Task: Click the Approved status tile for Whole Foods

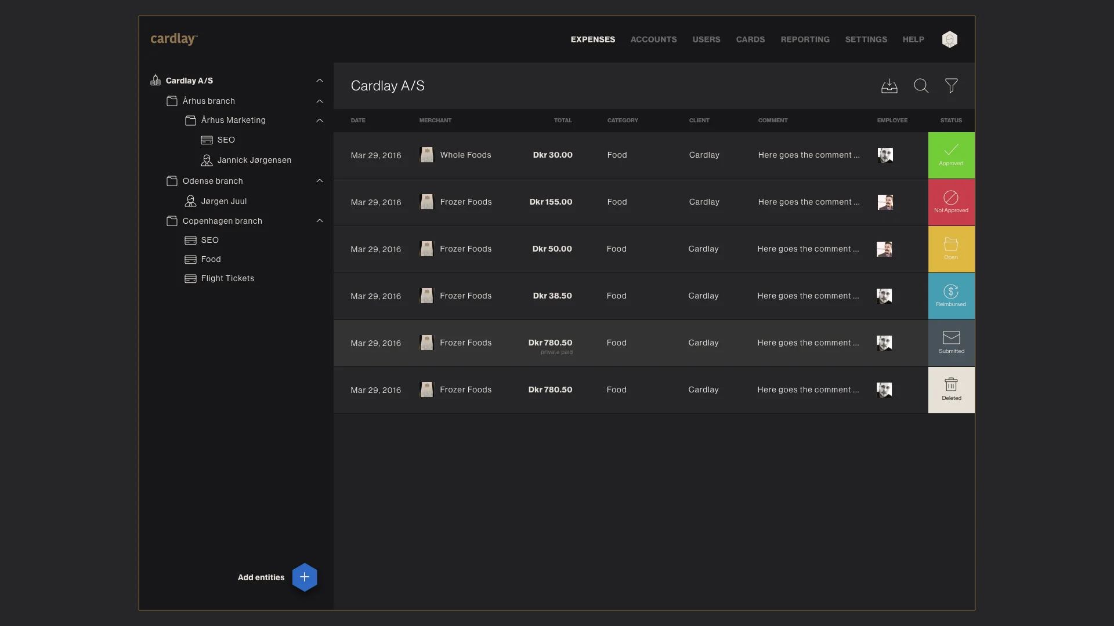Action: (951, 155)
